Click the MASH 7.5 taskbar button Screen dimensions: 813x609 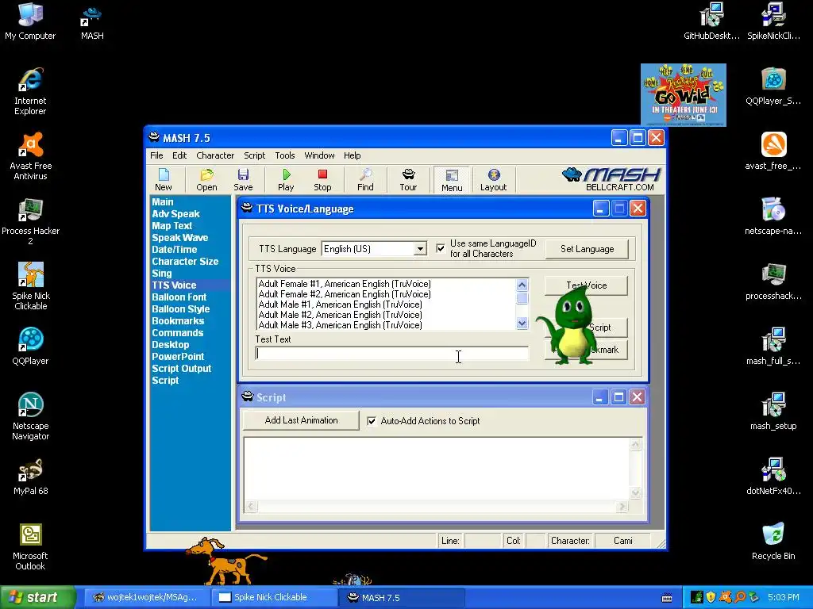point(400,597)
